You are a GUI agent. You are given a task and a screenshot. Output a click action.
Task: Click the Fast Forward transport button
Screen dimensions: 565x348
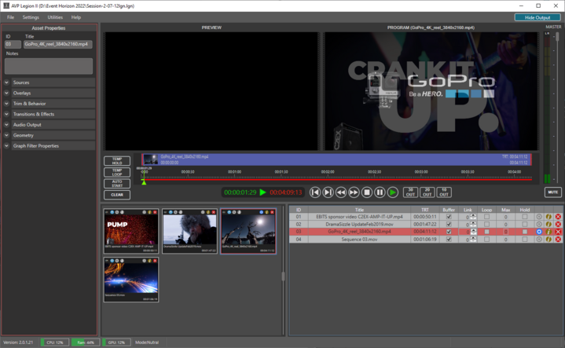coord(354,192)
